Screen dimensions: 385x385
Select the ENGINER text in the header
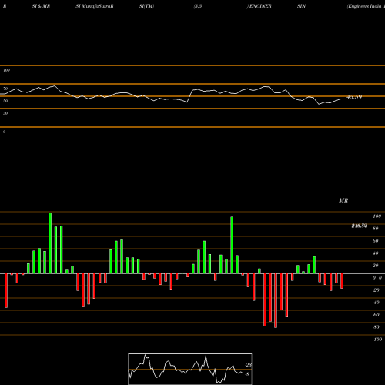(260, 6)
